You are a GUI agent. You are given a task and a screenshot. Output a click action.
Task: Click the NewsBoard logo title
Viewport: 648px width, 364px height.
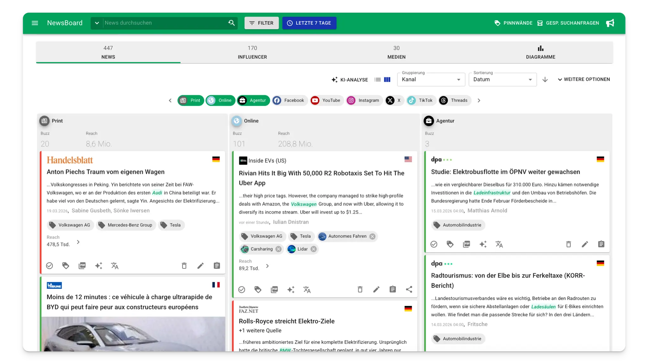pos(65,23)
